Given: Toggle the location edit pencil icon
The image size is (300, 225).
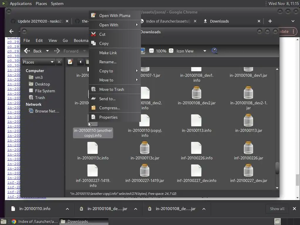Looking at the screenshot, I should tap(70, 62).
